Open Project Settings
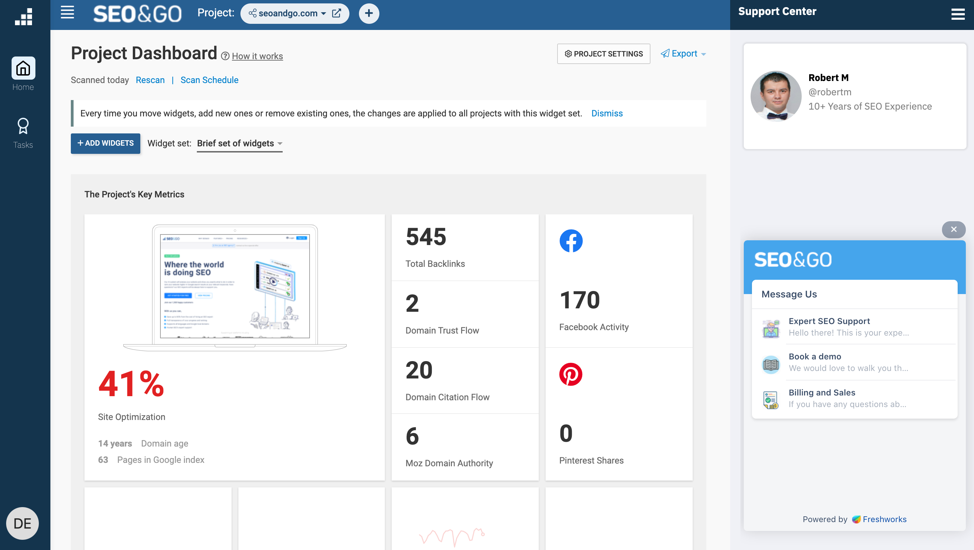The height and width of the screenshot is (550, 974). (x=603, y=54)
